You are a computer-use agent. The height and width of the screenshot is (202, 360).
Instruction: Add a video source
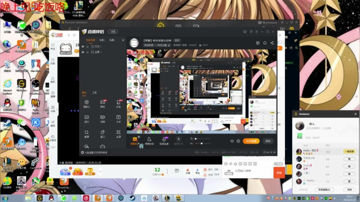pos(102,119)
